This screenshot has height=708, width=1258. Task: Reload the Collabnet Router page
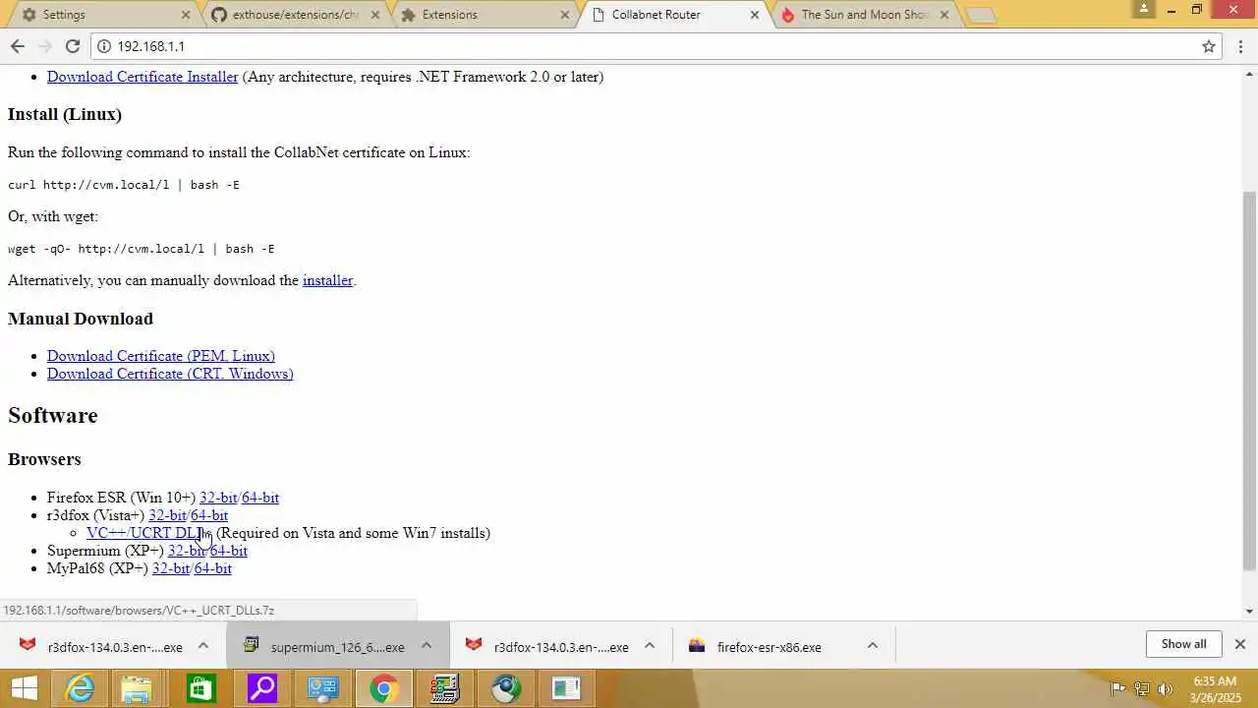pyautogui.click(x=73, y=46)
